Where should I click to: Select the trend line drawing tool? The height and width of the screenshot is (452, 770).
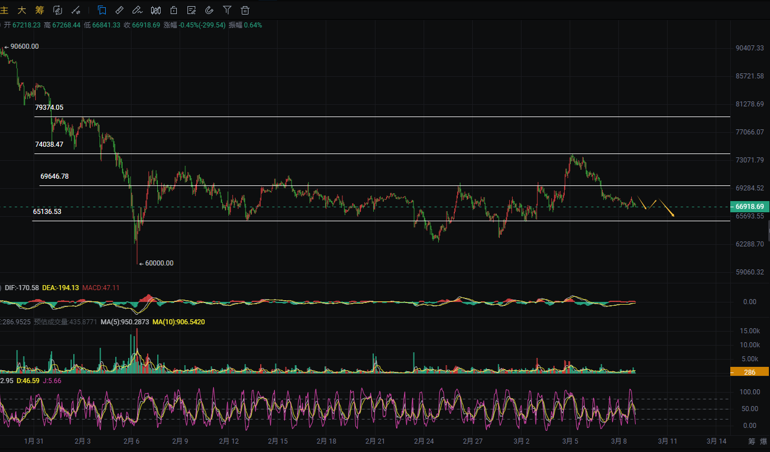tap(76, 10)
